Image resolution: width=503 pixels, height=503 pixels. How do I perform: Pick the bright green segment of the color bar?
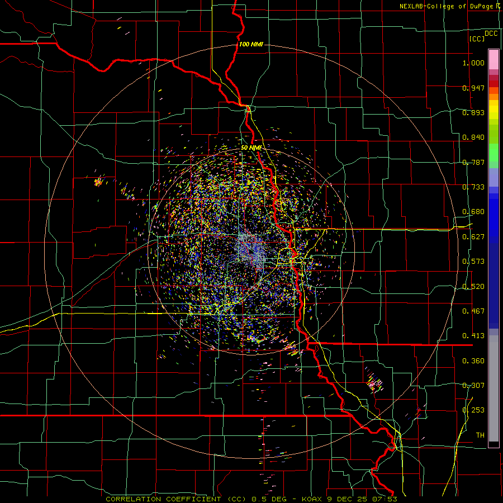point(493,153)
